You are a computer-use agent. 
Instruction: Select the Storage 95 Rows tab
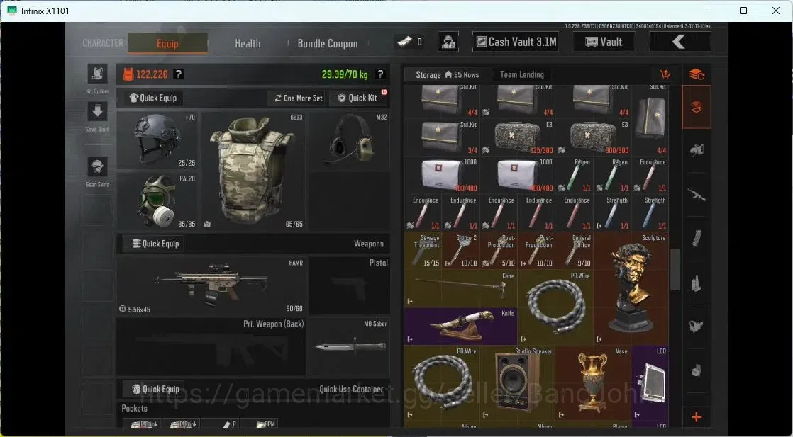(x=447, y=74)
